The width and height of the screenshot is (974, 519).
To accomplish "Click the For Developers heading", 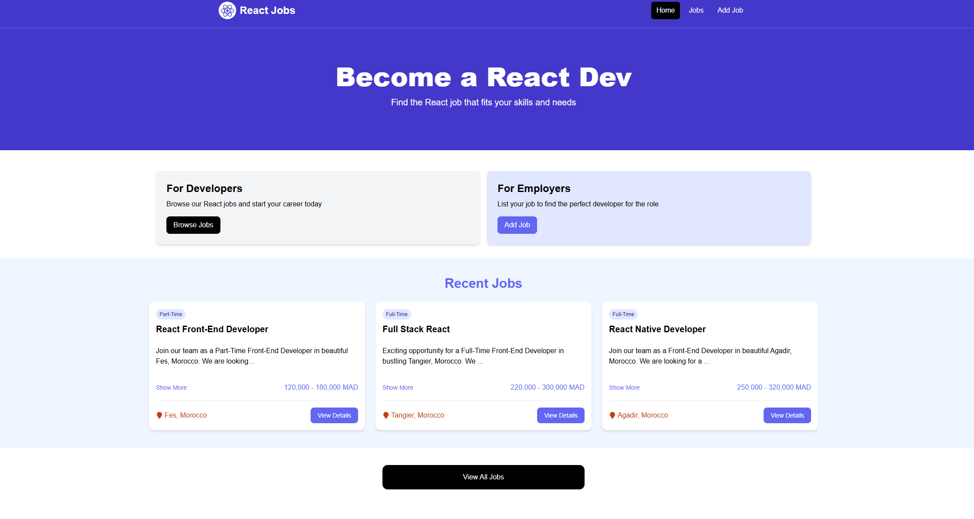I will click(204, 189).
